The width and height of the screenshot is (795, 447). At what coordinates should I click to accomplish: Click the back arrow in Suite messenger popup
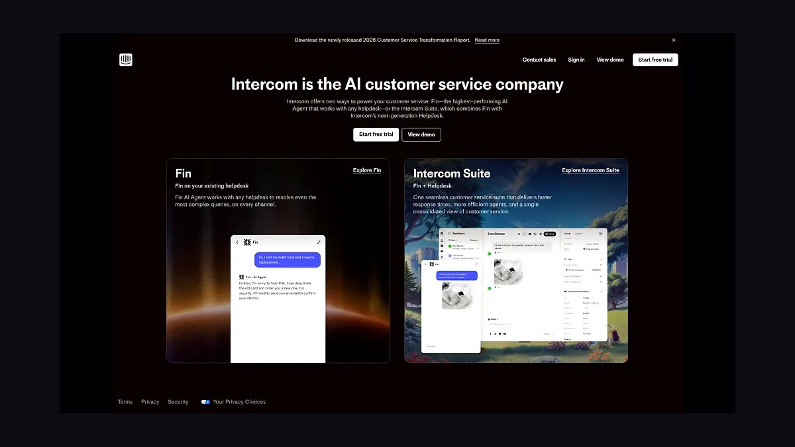coord(425,264)
